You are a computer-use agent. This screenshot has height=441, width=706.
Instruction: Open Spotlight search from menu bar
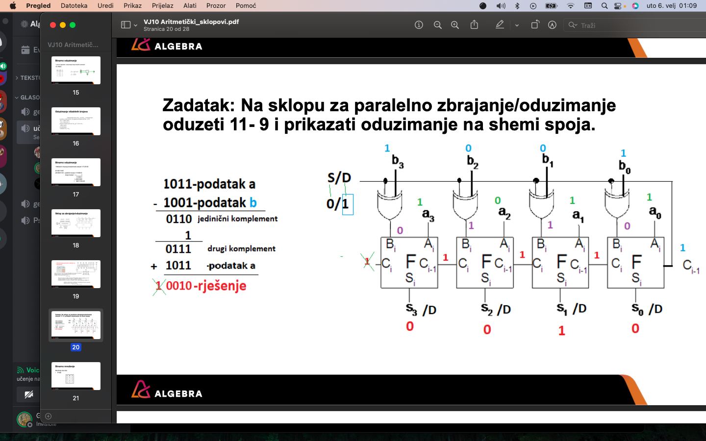pyautogui.click(x=605, y=6)
